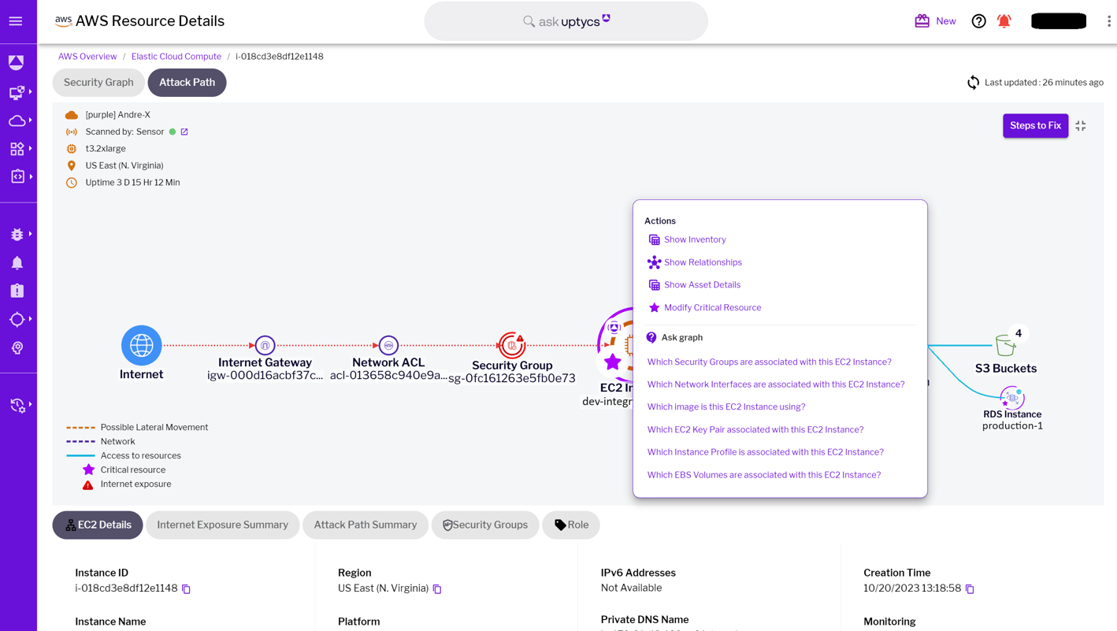The width and height of the screenshot is (1117, 631).
Task: Click the Steps to Fix button
Action: [x=1035, y=125]
